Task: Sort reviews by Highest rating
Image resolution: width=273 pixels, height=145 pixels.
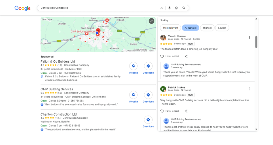Action: point(207,28)
